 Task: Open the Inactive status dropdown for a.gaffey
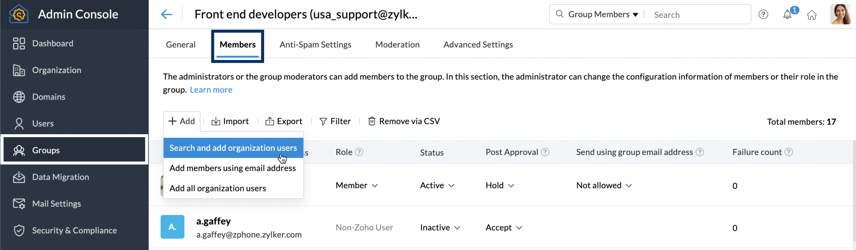click(440, 228)
